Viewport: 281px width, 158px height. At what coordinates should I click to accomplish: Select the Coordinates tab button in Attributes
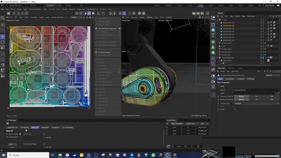(230, 79)
